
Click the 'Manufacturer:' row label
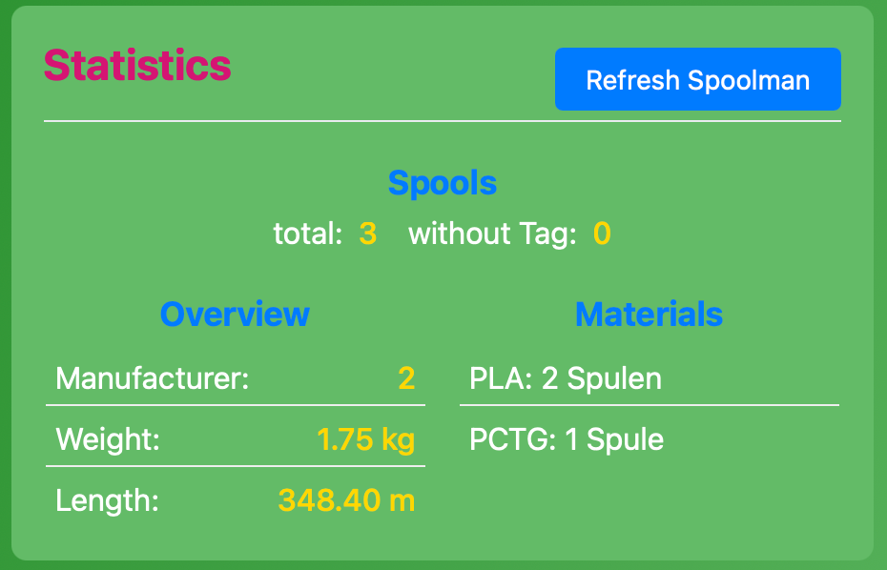tap(153, 378)
